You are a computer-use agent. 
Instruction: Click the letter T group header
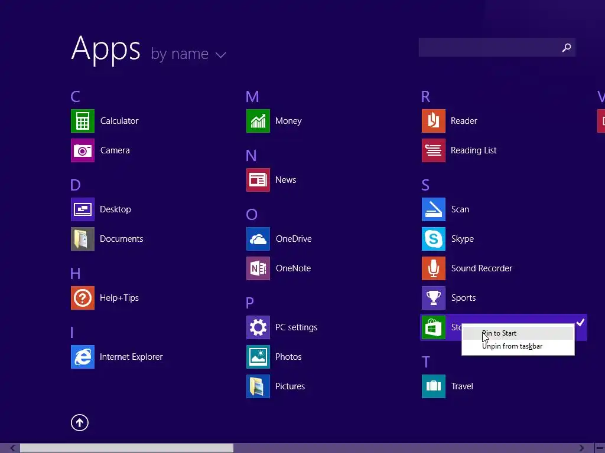(425, 362)
